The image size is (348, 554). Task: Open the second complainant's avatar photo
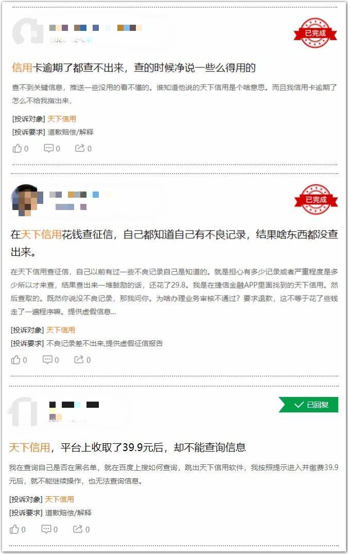[27, 200]
